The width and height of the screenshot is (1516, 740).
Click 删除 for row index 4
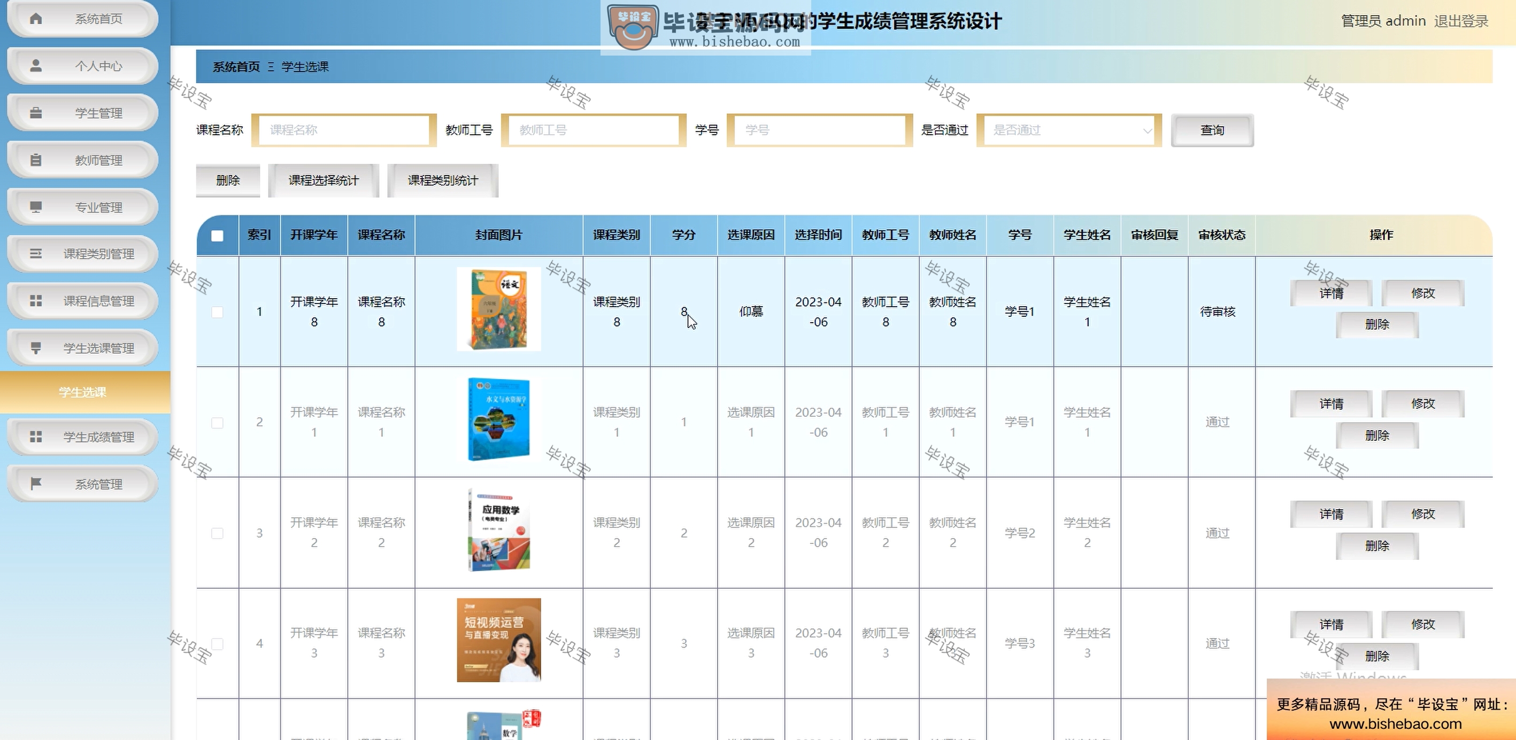click(x=1376, y=656)
